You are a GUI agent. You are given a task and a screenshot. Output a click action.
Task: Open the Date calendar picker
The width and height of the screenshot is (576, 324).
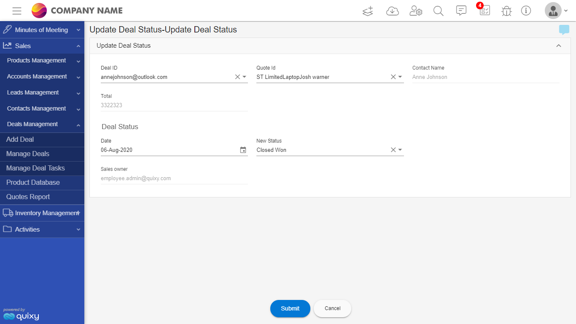pyautogui.click(x=243, y=149)
